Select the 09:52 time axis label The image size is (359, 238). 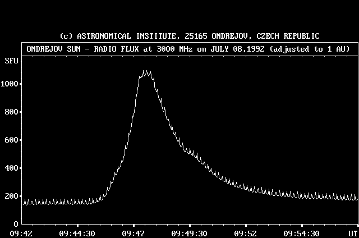(246, 233)
